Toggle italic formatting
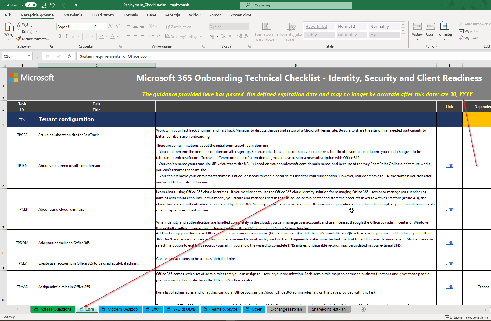The height and width of the screenshot is (321, 491). [x=66, y=36]
